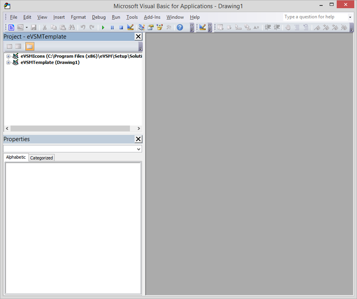The image size is (357, 299).
Task: Click the View Visio application icon
Action: click(x=11, y=27)
